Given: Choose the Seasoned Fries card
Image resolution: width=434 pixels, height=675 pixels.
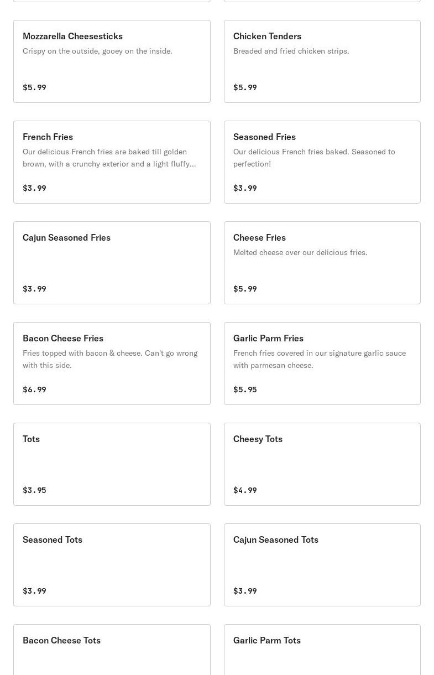Looking at the screenshot, I should [x=322, y=162].
